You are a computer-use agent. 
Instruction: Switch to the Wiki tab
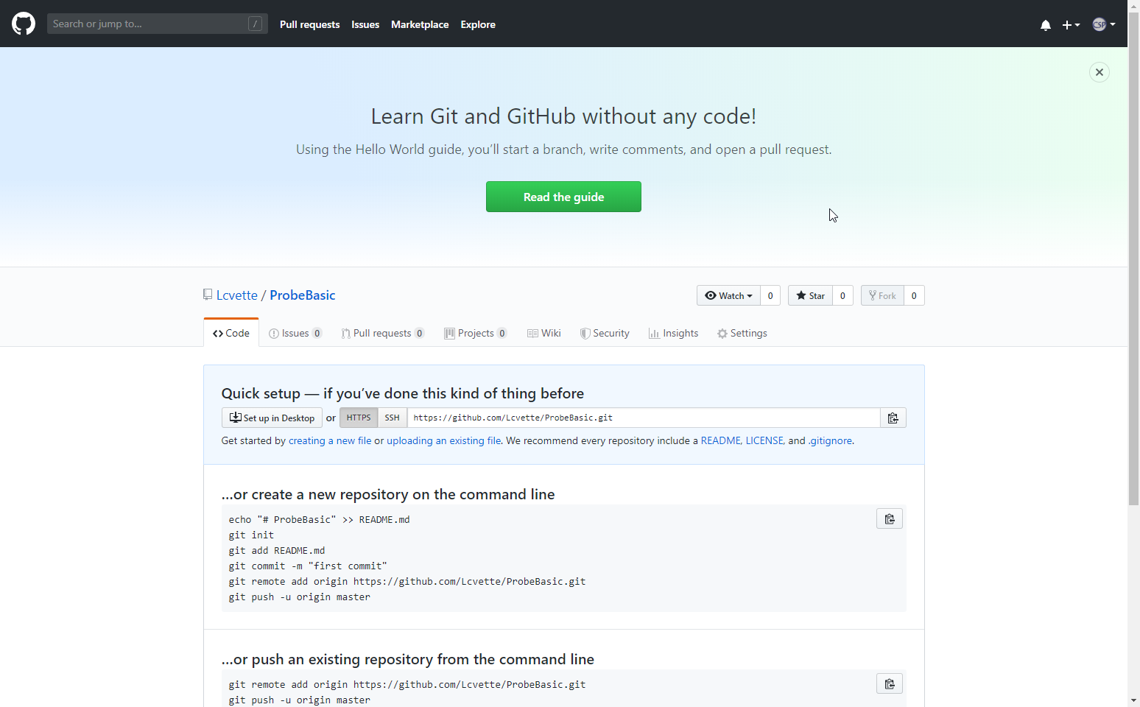point(544,333)
